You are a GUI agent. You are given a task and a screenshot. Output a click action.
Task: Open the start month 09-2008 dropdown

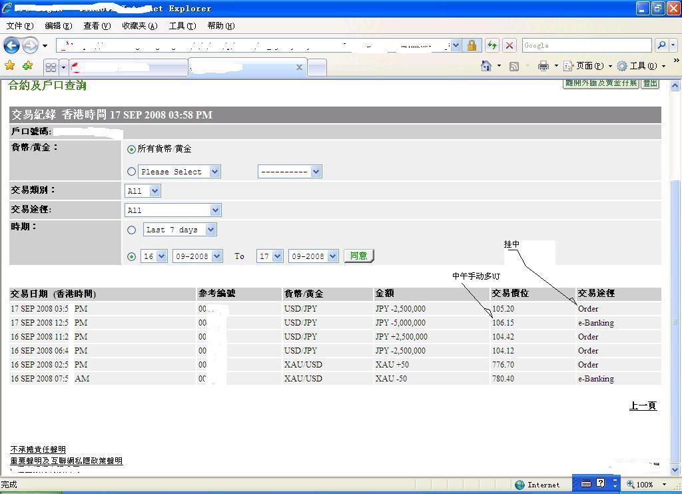[198, 256]
